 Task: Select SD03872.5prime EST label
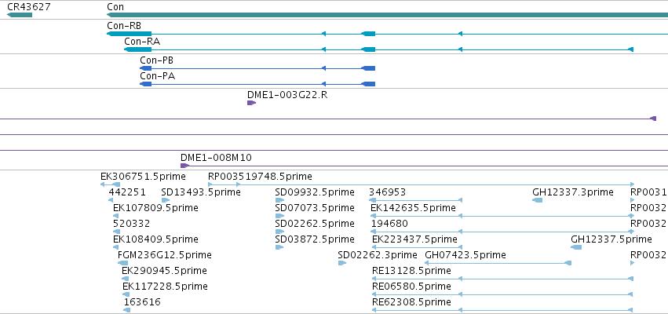315,239
